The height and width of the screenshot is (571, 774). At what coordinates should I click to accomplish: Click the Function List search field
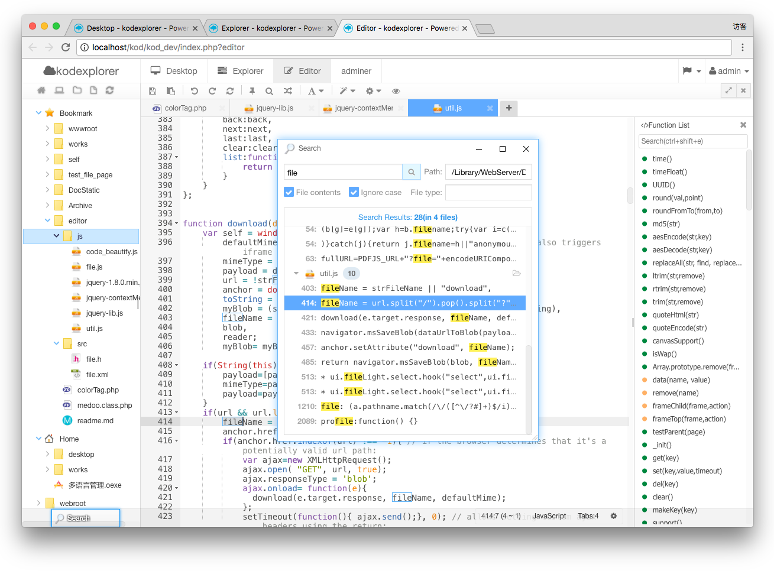(692, 141)
